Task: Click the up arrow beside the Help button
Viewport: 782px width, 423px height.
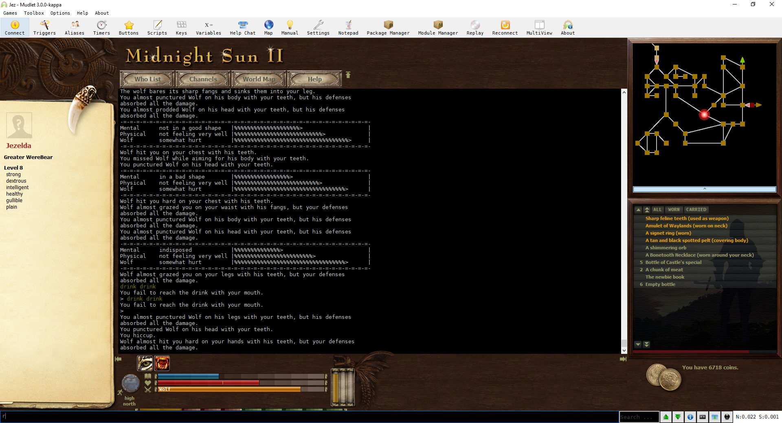Action: tap(348, 75)
